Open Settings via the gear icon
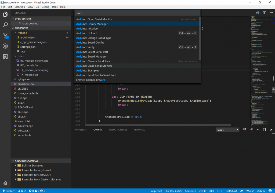Screen dimensions: 275x193 (x=5, y=183)
